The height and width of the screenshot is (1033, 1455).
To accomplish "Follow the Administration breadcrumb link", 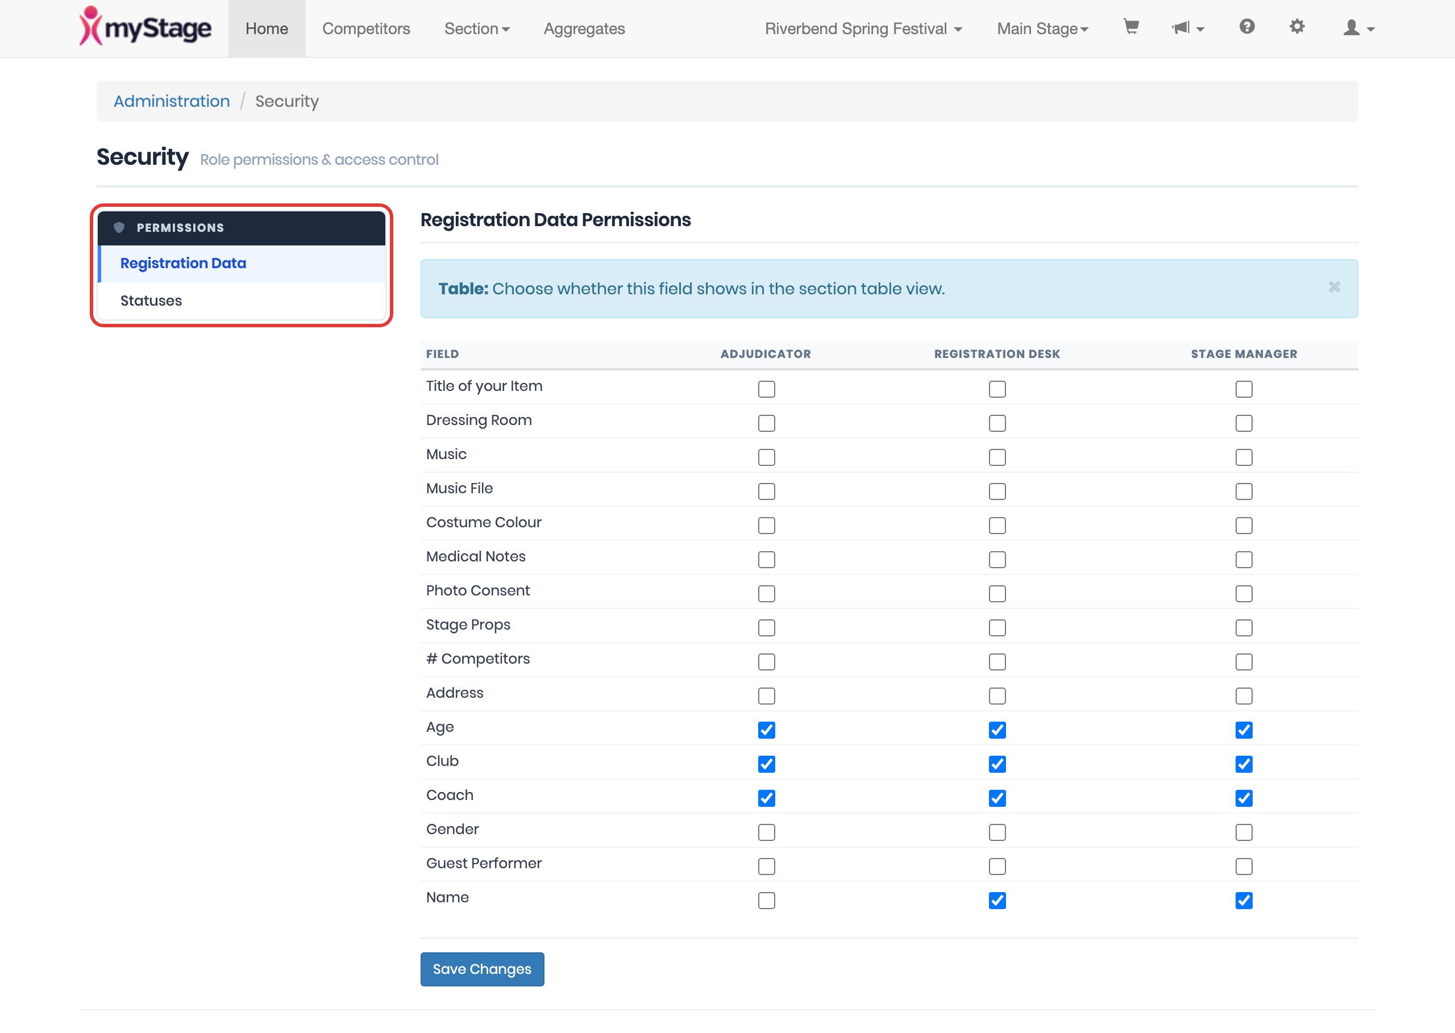I will click(x=172, y=101).
